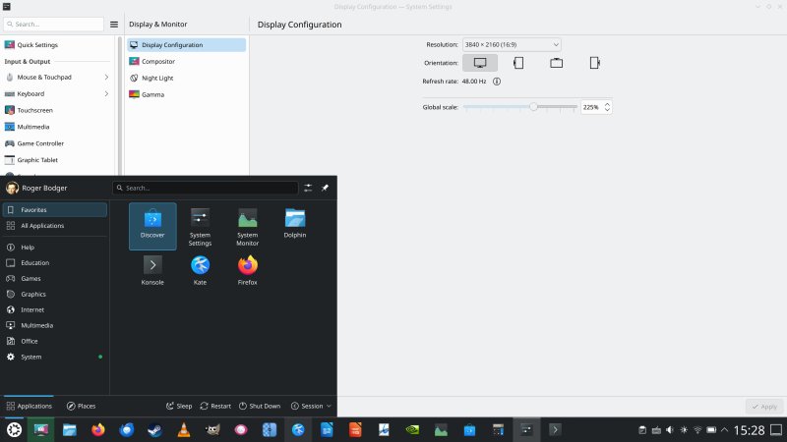
Task: Open Discover from the launcher favorites grid
Action: [152, 226]
